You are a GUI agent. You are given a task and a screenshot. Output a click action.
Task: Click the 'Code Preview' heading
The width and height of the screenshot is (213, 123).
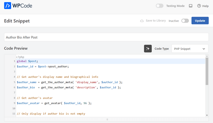coord(16,48)
